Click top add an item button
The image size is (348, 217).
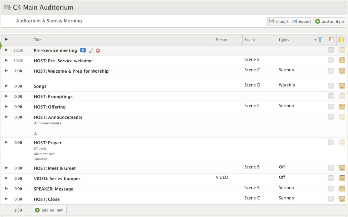pos(330,21)
